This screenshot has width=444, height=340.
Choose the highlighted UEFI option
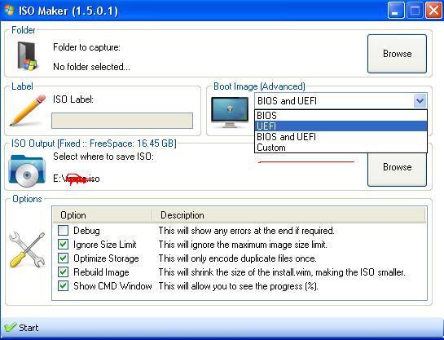pyautogui.click(x=341, y=126)
